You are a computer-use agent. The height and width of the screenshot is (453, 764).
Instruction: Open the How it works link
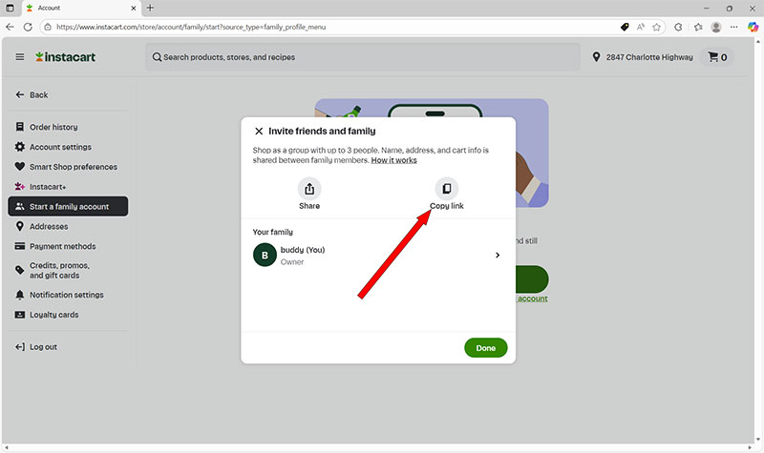click(393, 160)
